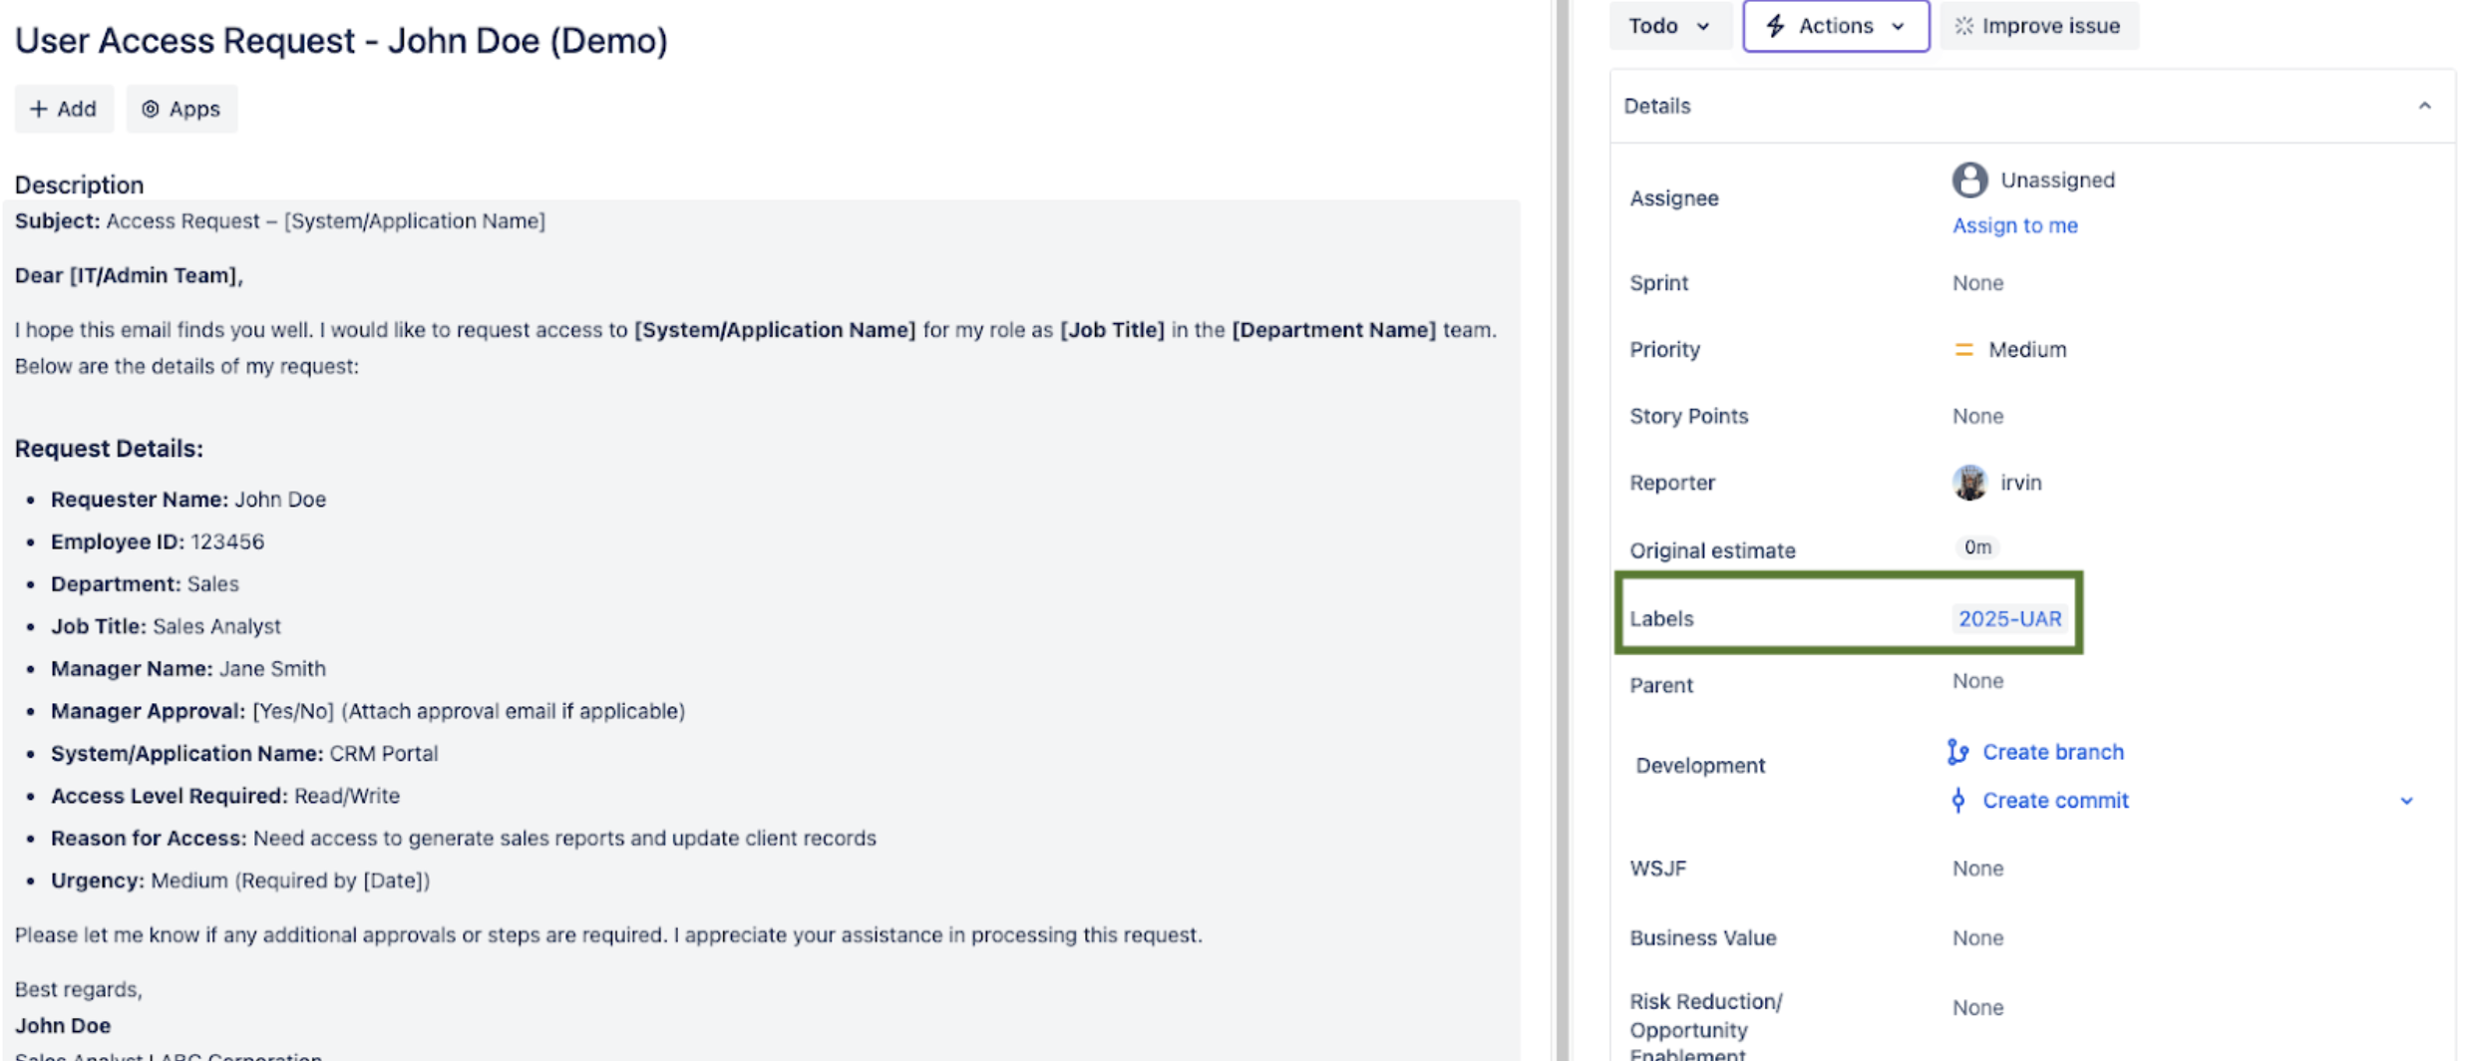Click the Original estimate 0m value
This screenshot has height=1061, width=2483.
(x=1976, y=547)
